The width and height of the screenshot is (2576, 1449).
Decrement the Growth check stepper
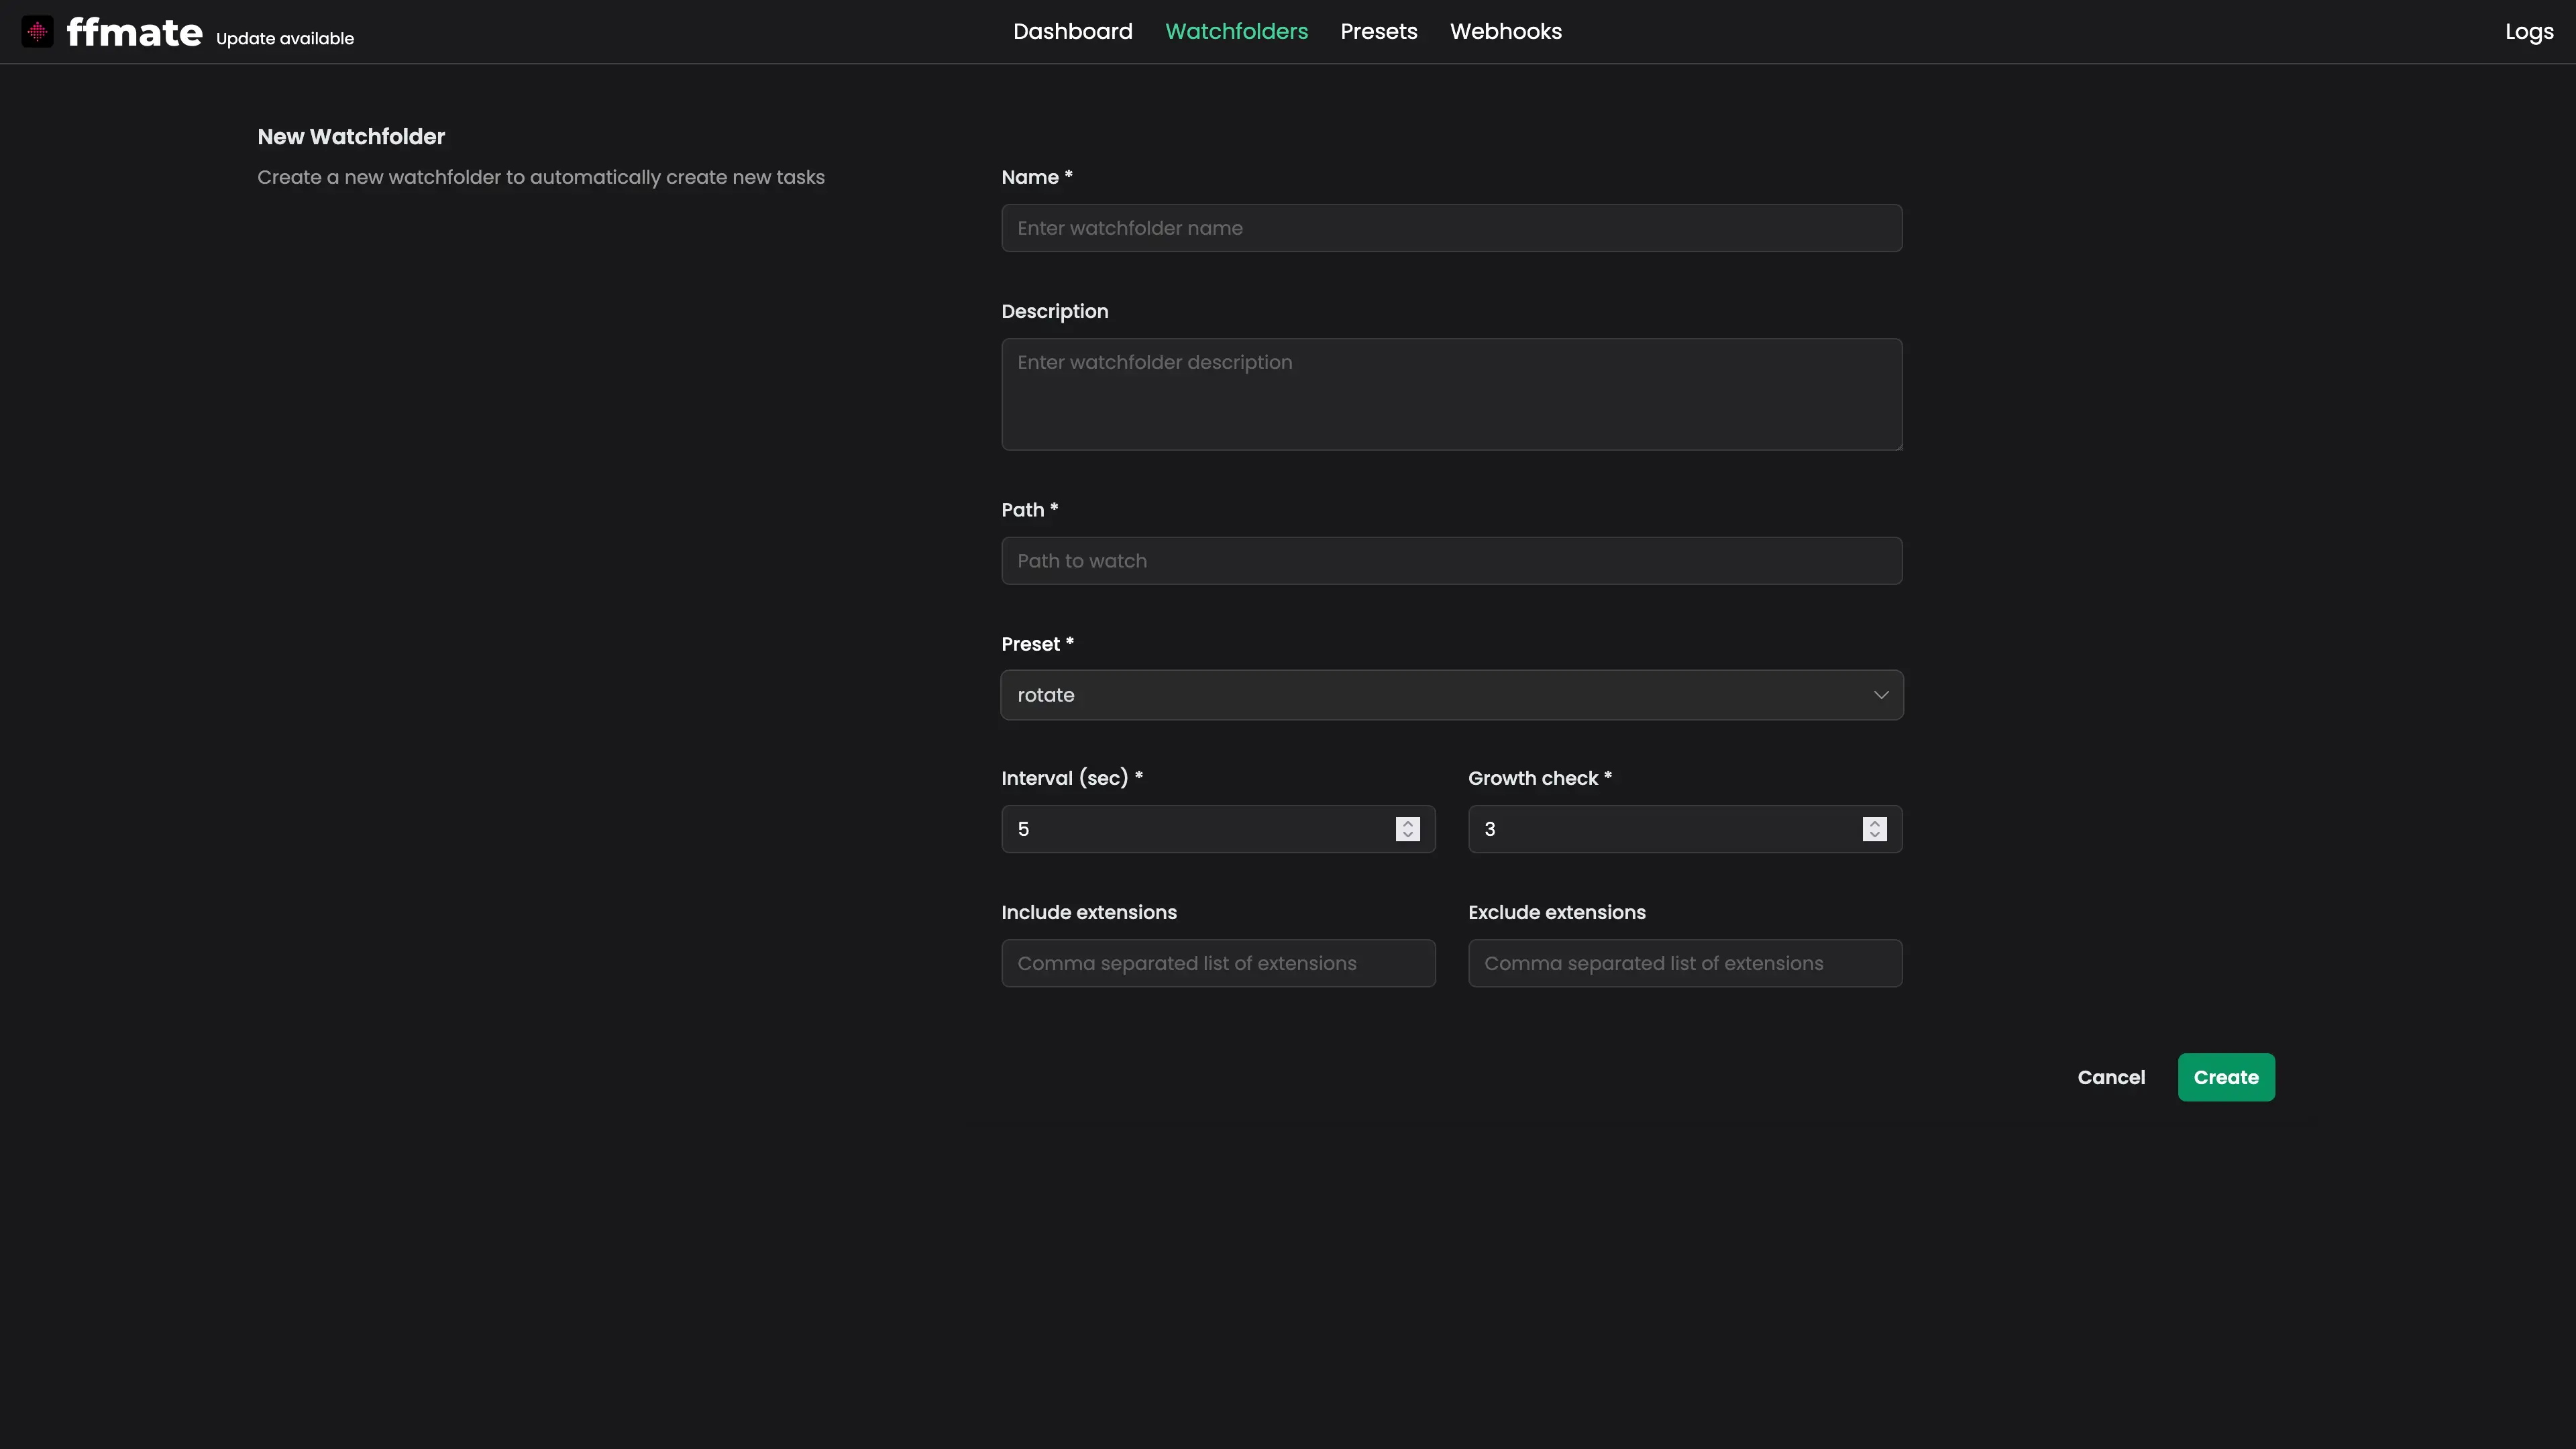point(1874,835)
